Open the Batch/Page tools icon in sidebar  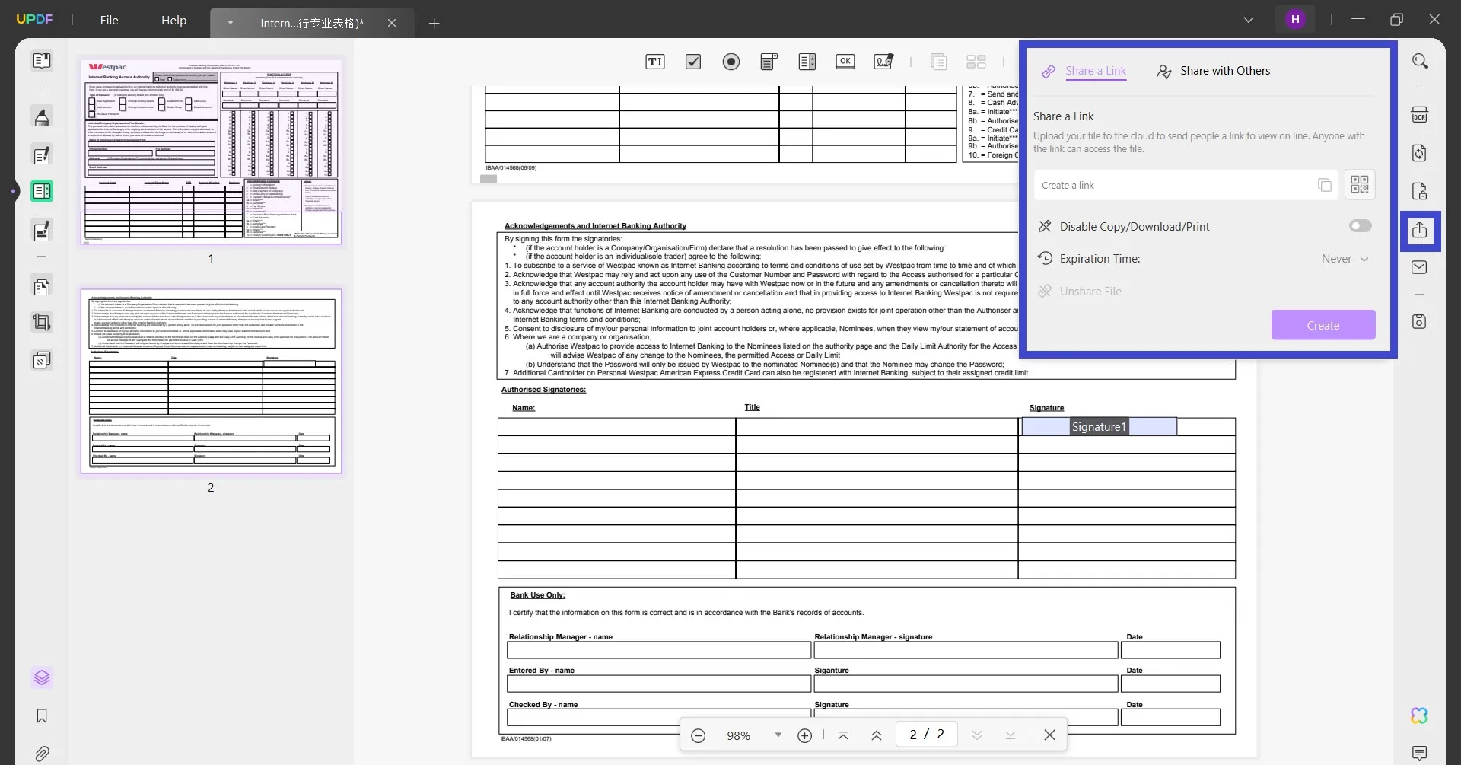(42, 360)
